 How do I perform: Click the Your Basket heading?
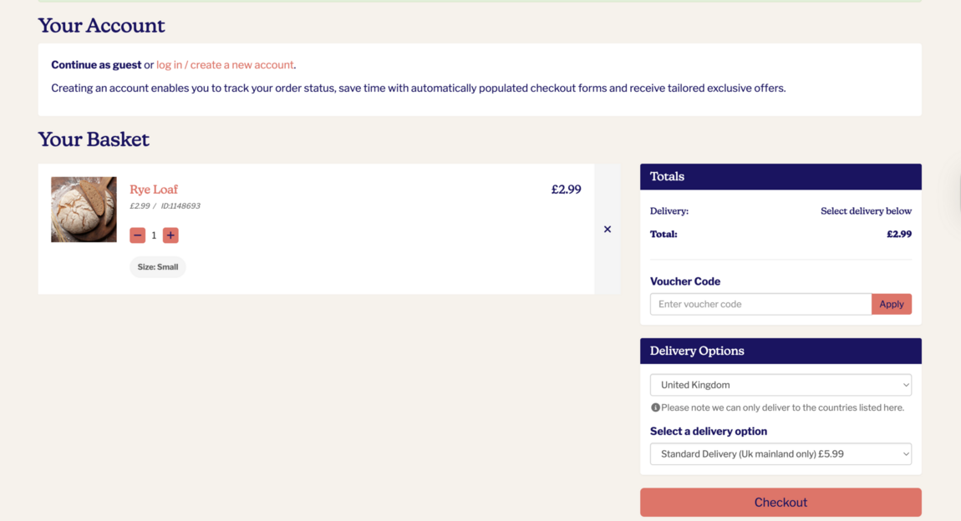(94, 139)
